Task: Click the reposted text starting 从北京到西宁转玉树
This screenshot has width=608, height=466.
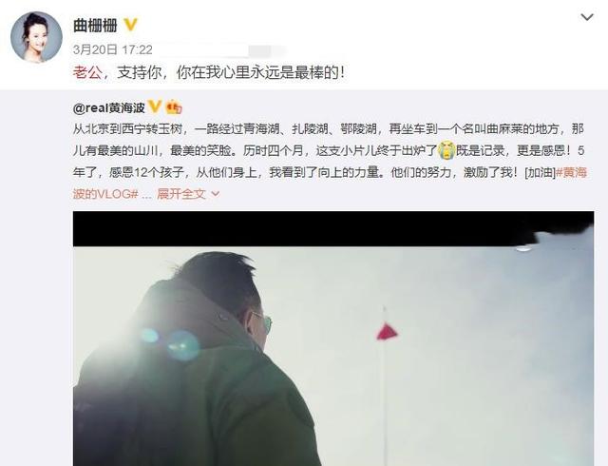Action: pos(330,161)
